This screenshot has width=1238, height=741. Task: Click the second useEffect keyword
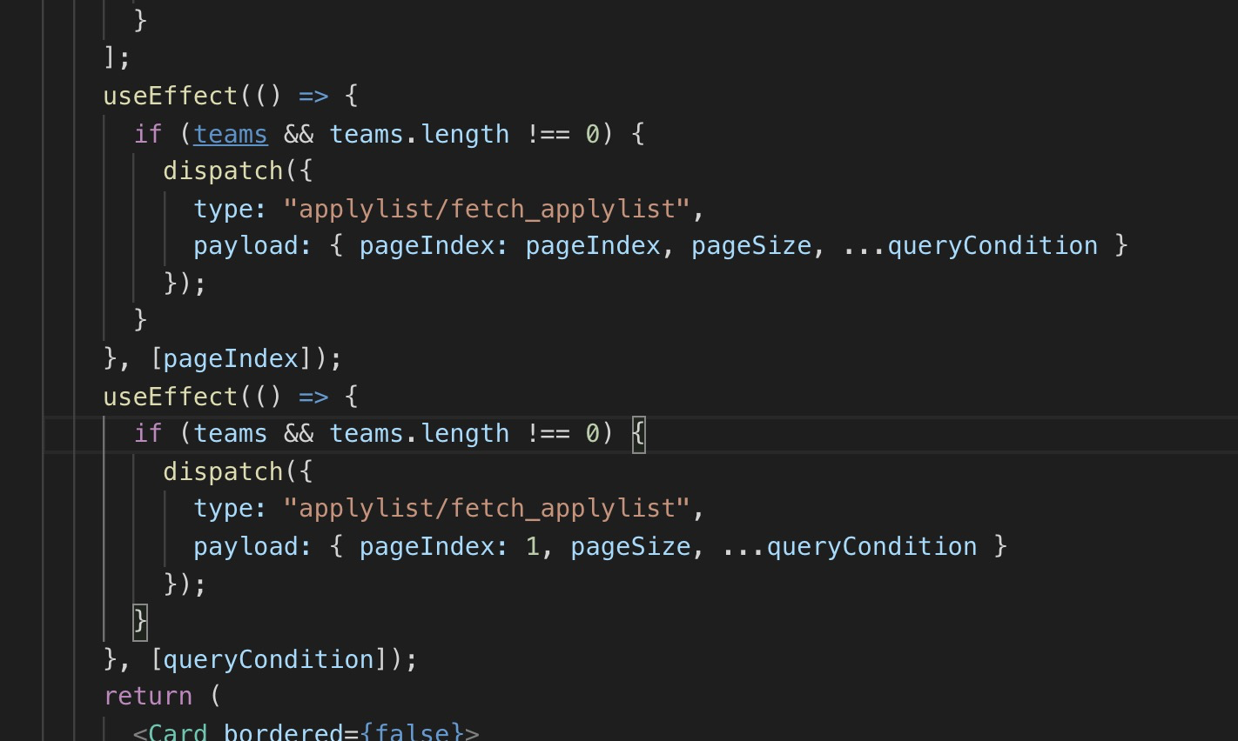coord(170,397)
